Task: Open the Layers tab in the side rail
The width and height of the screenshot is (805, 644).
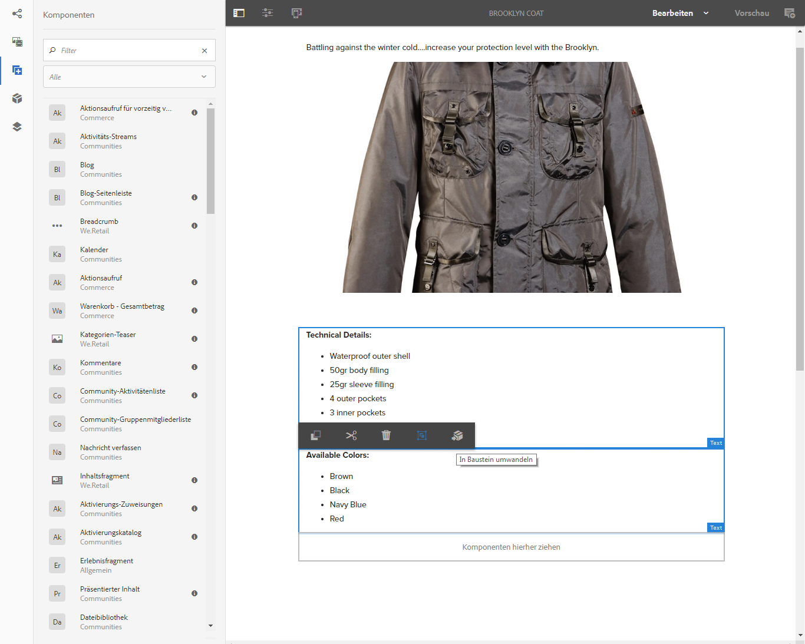Action: (17, 127)
